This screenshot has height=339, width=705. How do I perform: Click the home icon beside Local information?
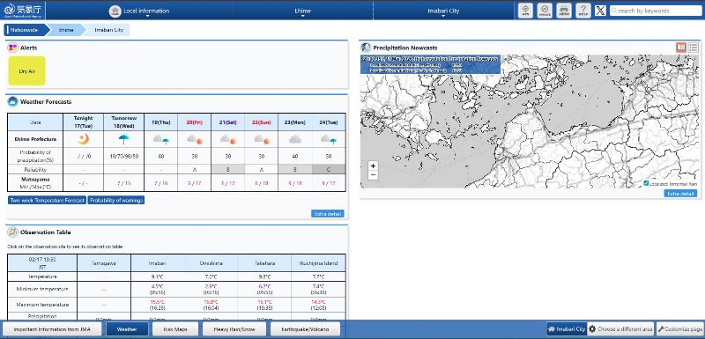tap(115, 11)
